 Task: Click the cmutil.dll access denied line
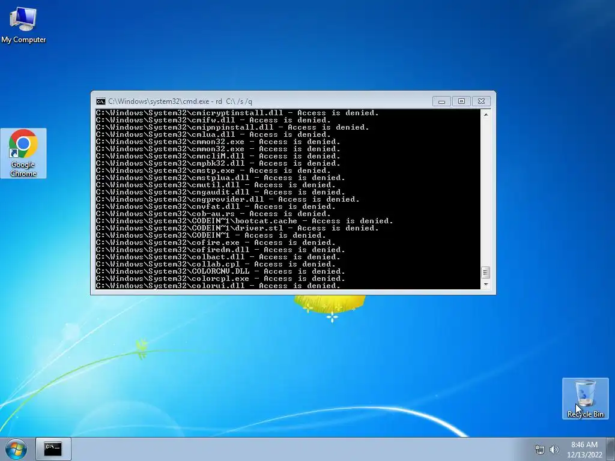tap(216, 185)
